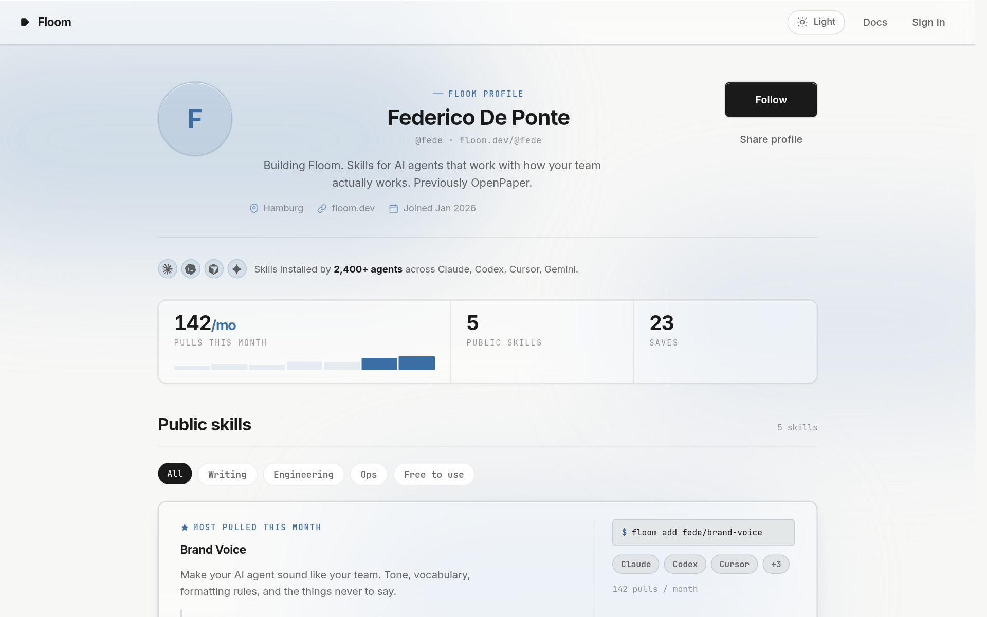Click the 5 skills count label
The height and width of the screenshot is (617, 987).
[797, 427]
